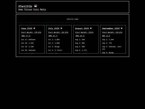The image size is (145, 109).
Task: Open the Media navigation link
Action: tap(43, 9)
